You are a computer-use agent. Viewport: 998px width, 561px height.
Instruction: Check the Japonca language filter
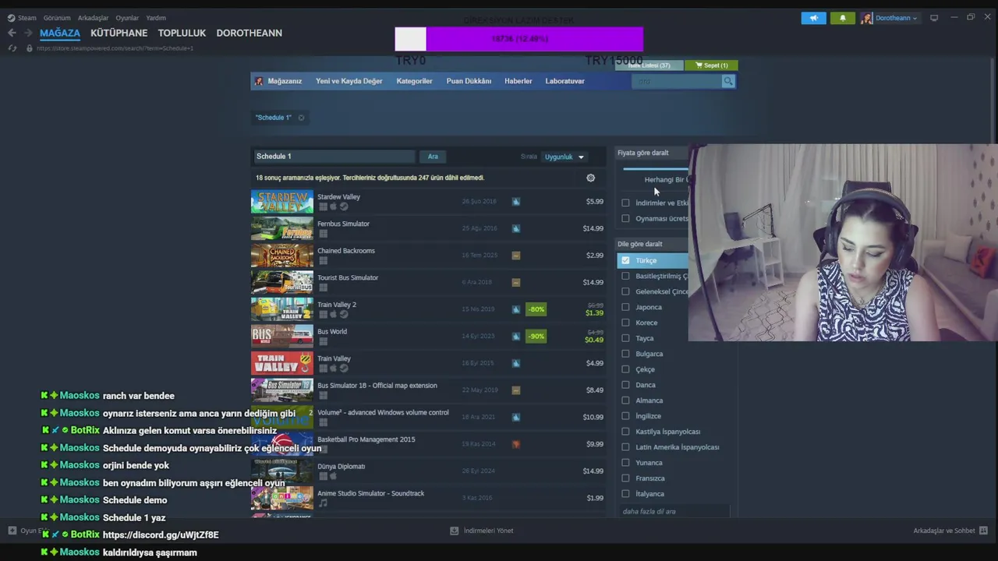coord(625,307)
